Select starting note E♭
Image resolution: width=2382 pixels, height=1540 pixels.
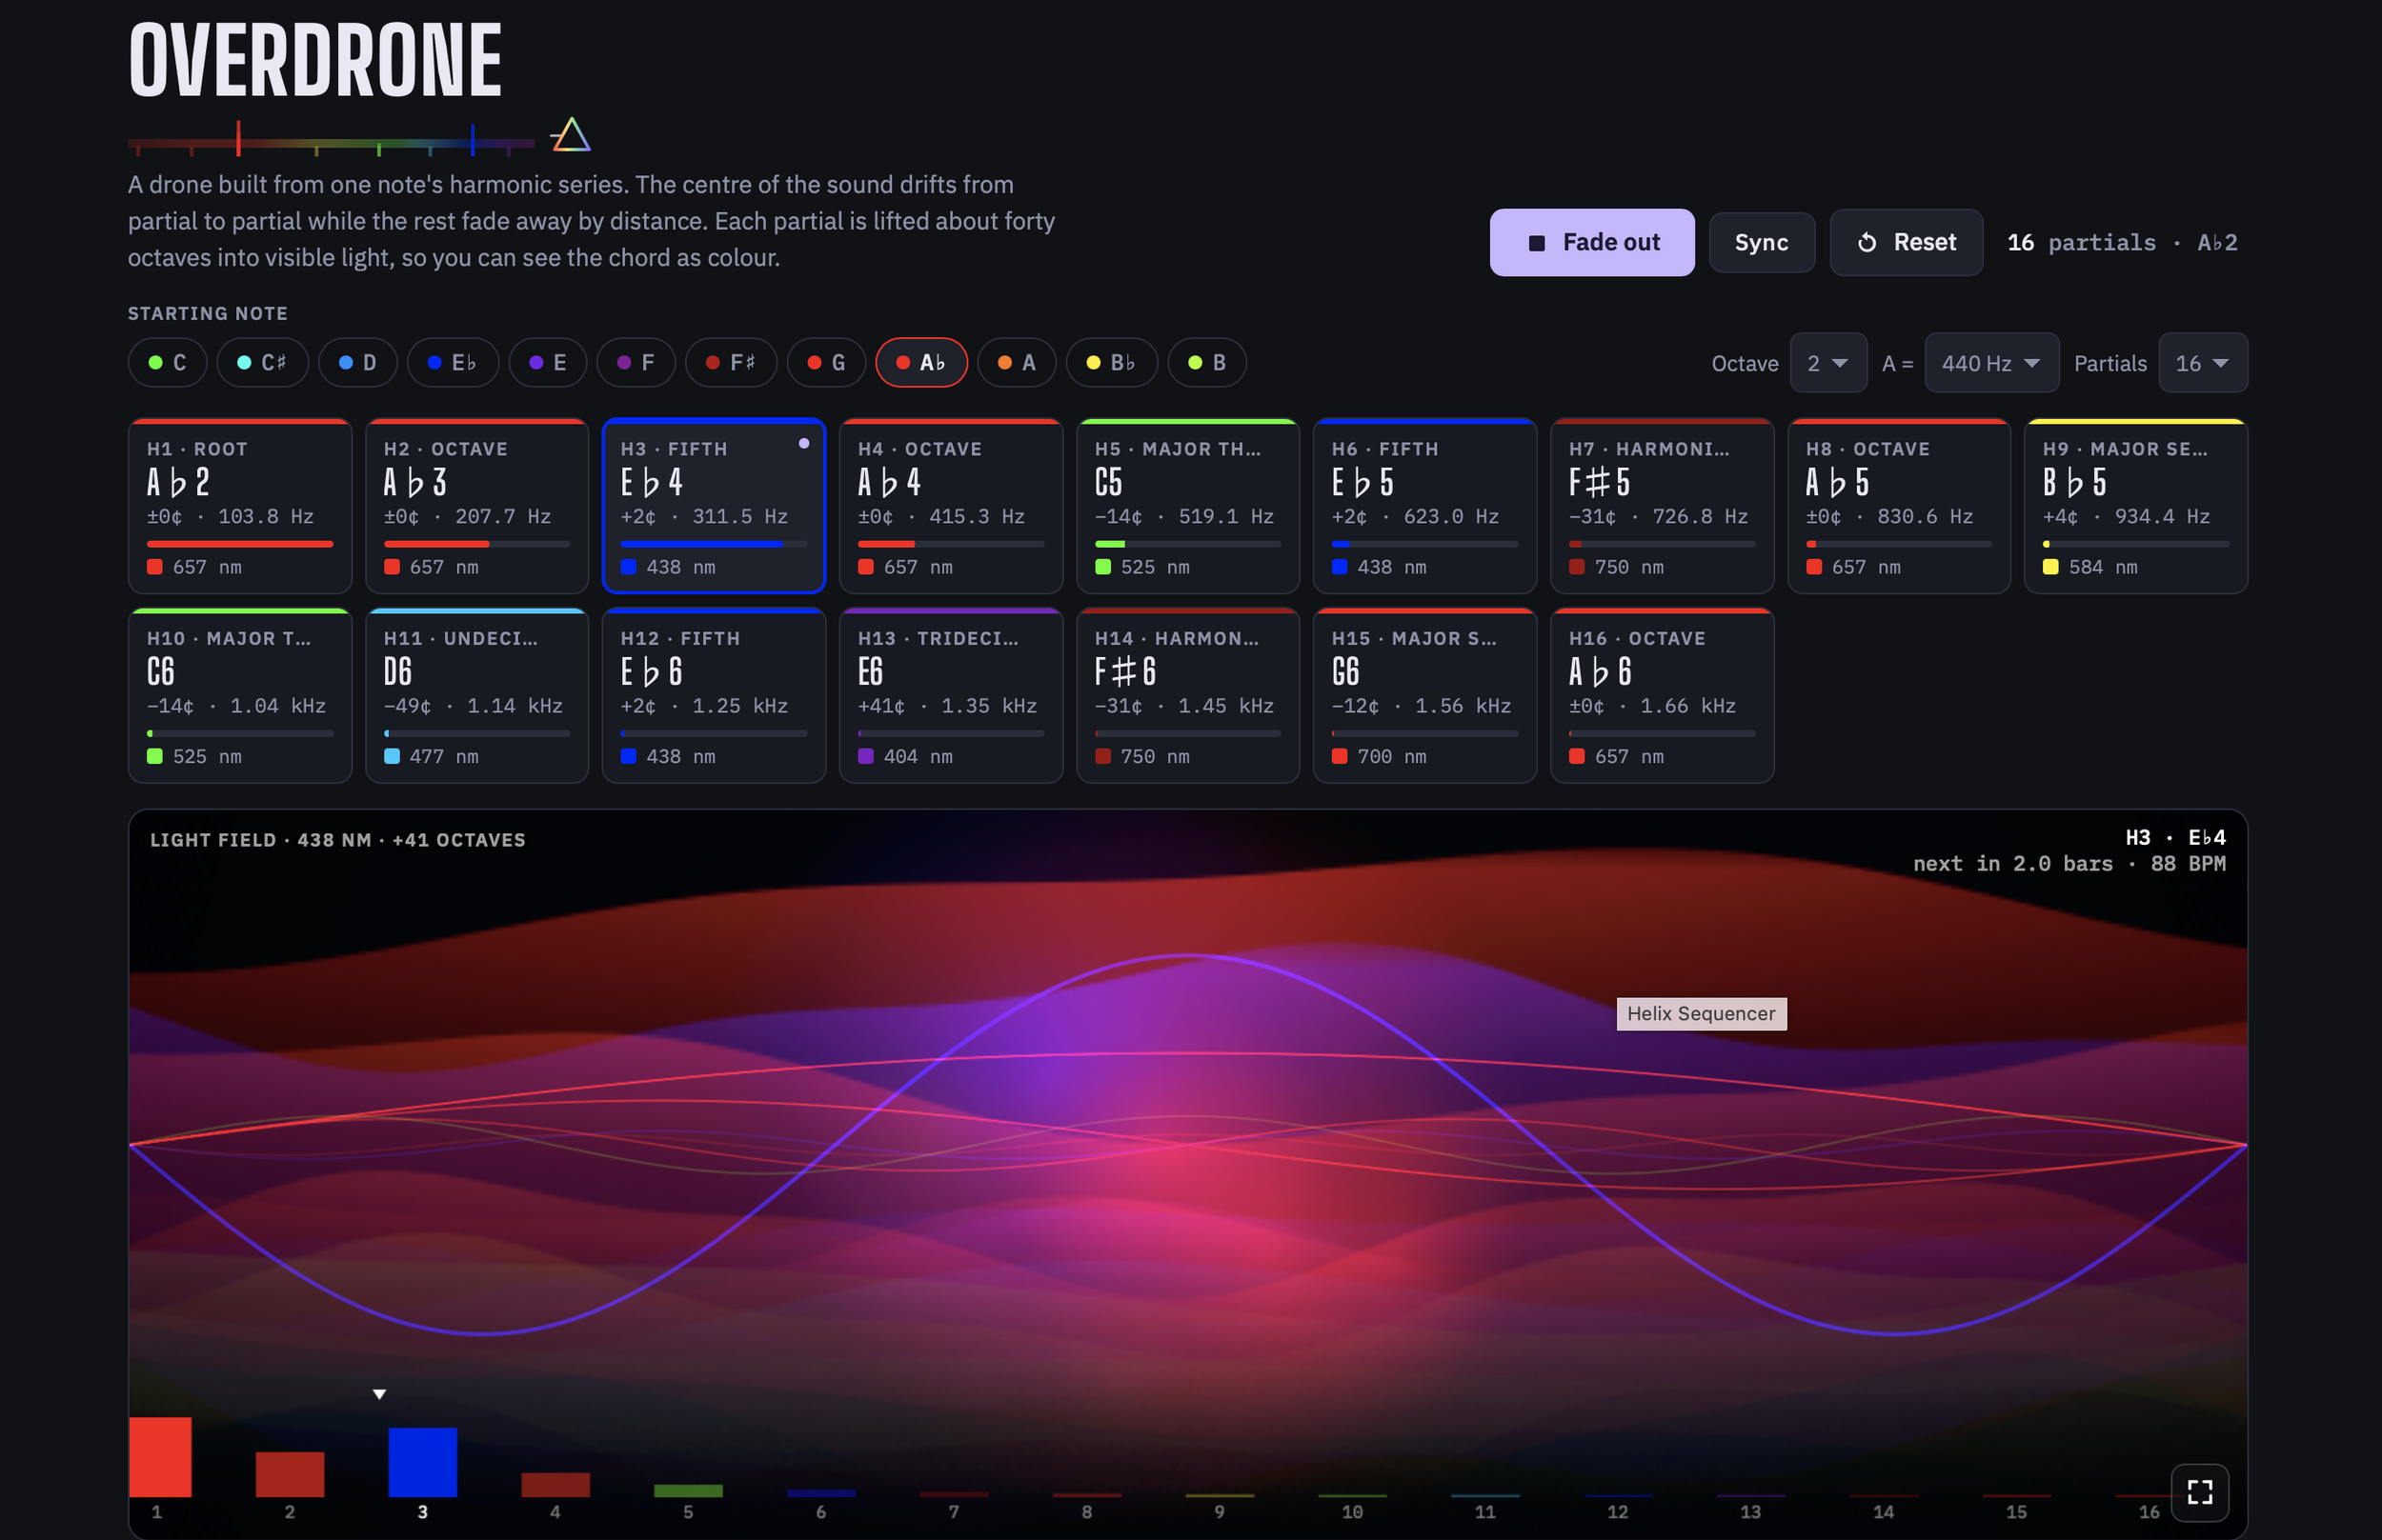coord(453,362)
